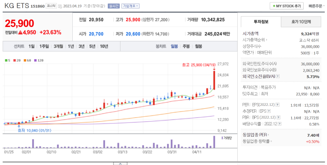Click the 외국인보유주식수 value 2,063,240
This screenshot has width=327, height=165.
[x=311, y=70]
